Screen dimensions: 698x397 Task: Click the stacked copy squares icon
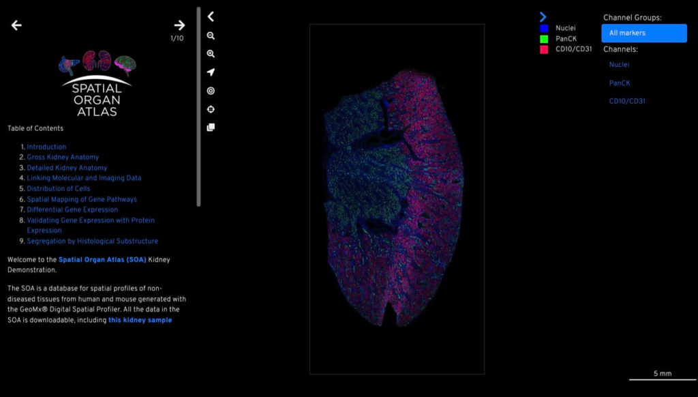coord(211,127)
